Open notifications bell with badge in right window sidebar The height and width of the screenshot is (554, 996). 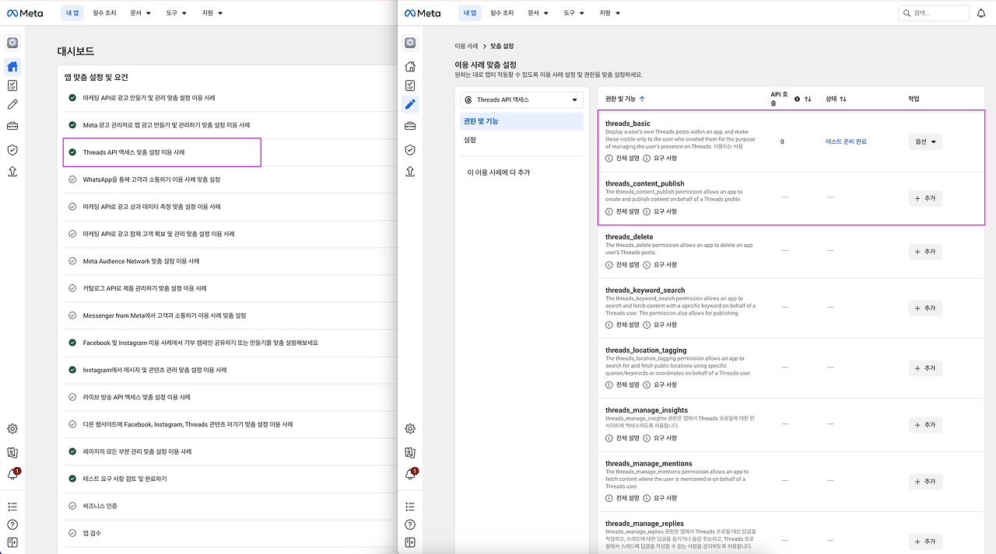[411, 474]
